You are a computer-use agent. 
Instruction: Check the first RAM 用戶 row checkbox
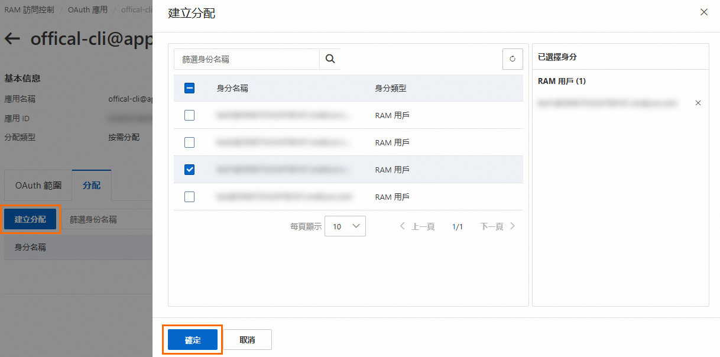pyautogui.click(x=189, y=115)
